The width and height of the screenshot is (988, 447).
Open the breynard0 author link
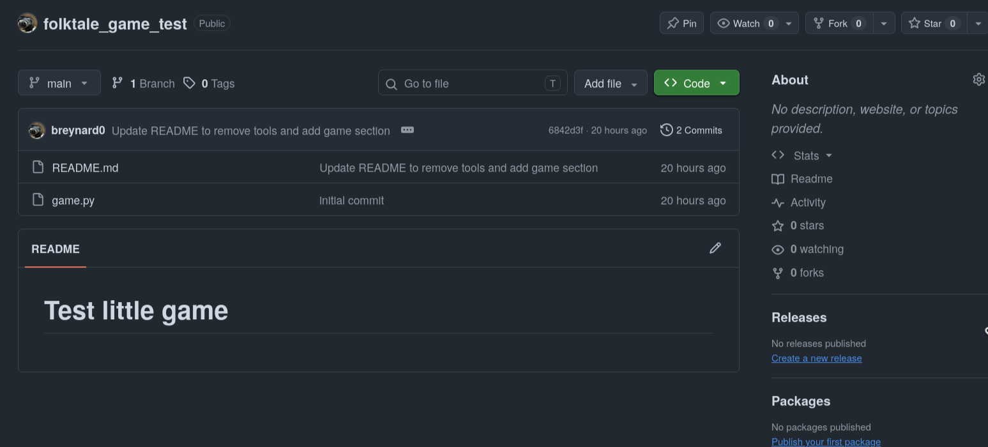pos(78,130)
